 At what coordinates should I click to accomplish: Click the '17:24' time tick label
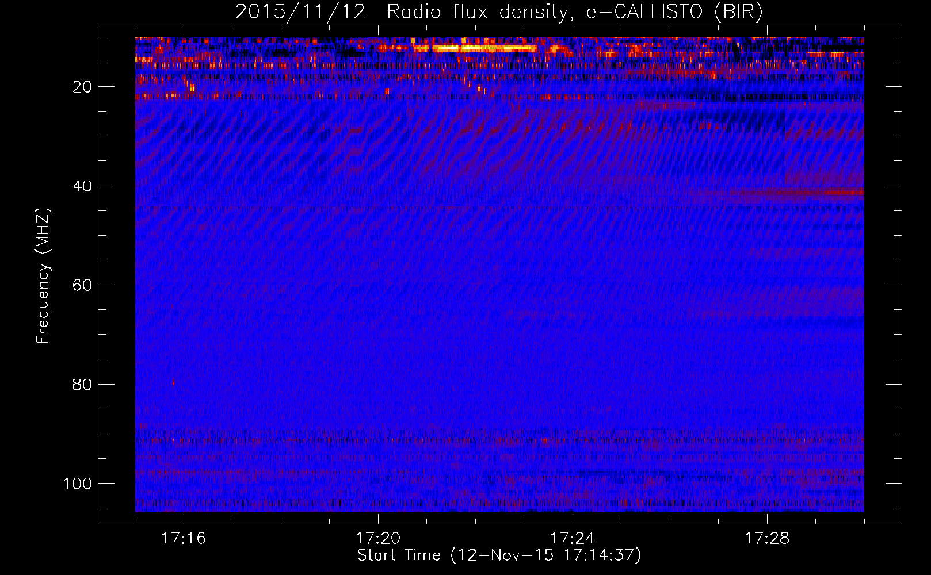(573, 539)
